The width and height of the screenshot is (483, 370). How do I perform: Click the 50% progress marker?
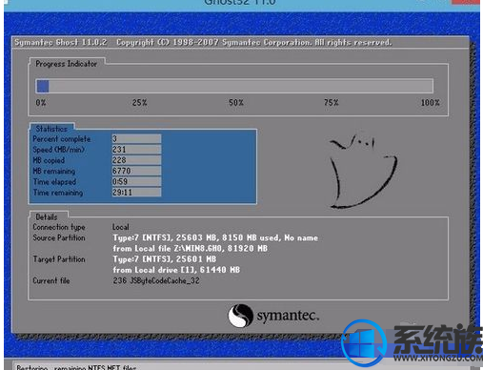pos(236,103)
